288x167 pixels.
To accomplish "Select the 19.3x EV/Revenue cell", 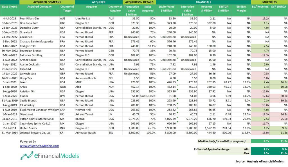I will 260,114.
